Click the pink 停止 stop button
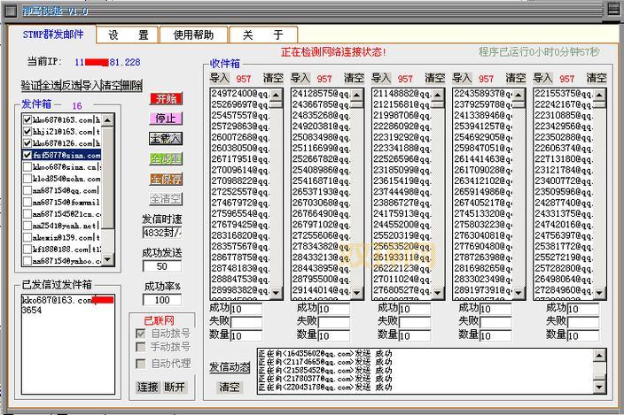 pos(165,119)
